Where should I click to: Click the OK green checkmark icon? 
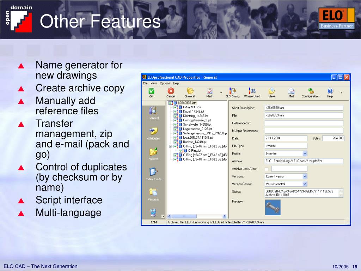pos(151,91)
